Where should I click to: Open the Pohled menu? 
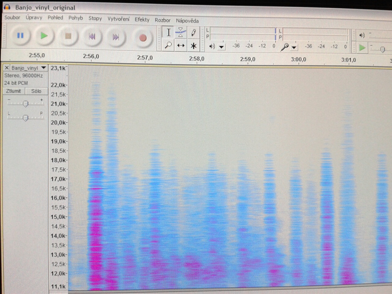point(55,17)
